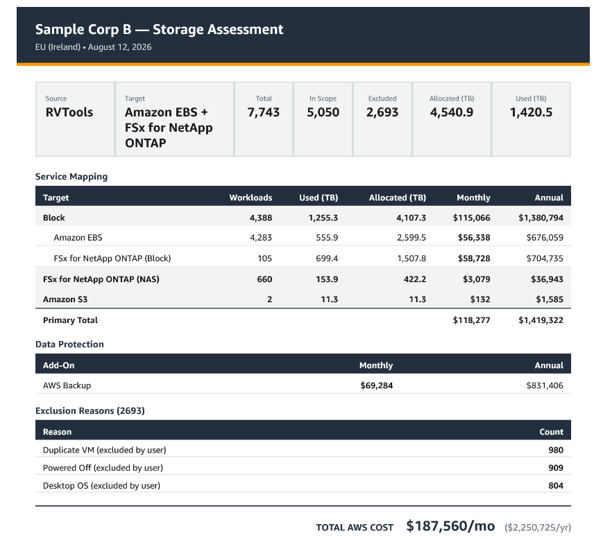603x540 pixels.
Task: Click the total yearly cost ($2,250,725/yr)
Action: click(538, 528)
